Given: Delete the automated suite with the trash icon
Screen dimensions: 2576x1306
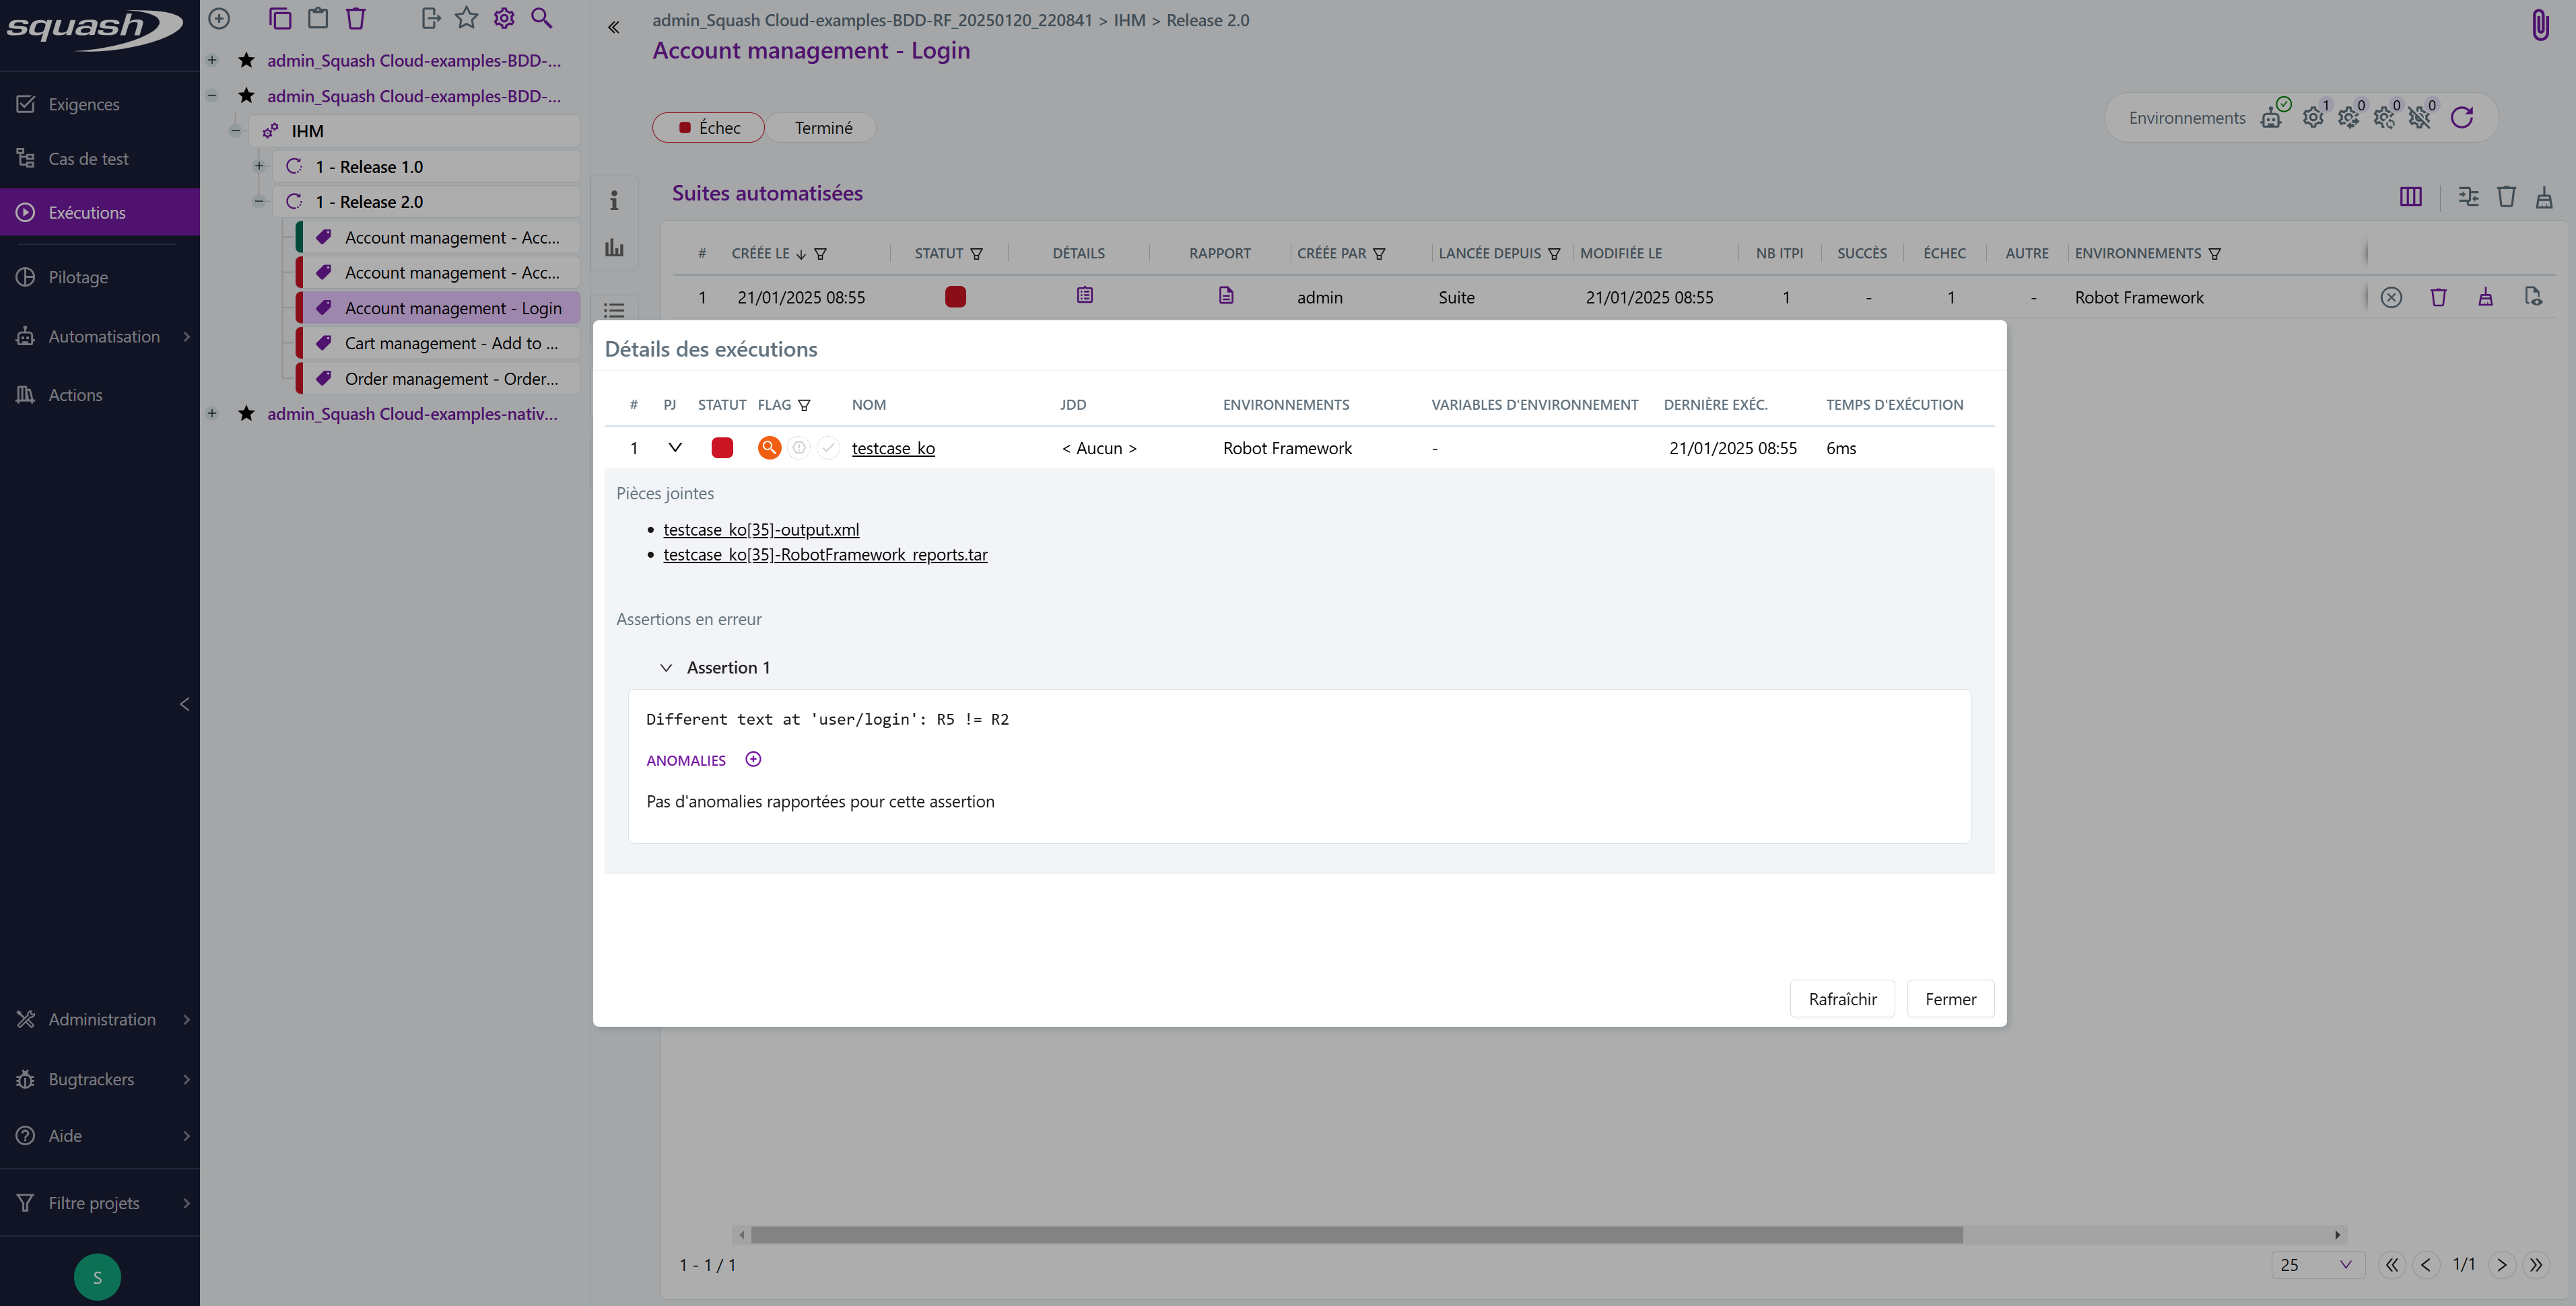Looking at the screenshot, I should click(2439, 297).
